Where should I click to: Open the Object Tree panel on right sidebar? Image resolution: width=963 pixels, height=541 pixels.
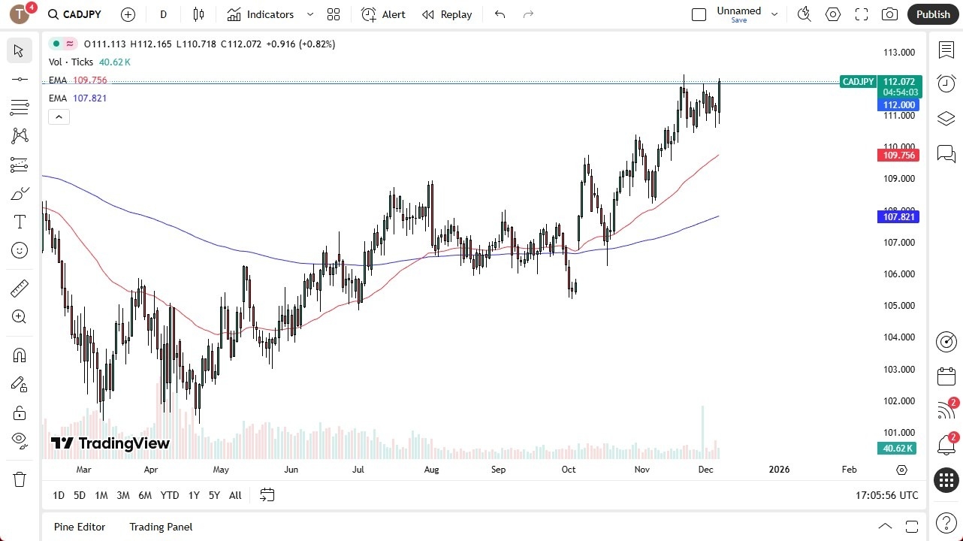(x=946, y=118)
